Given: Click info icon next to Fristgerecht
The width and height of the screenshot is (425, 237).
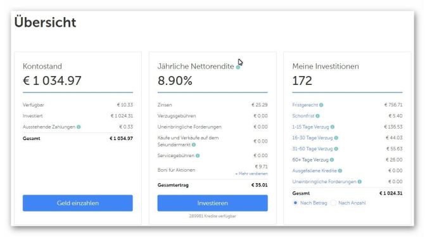Looking at the screenshot, I should click(321, 105).
